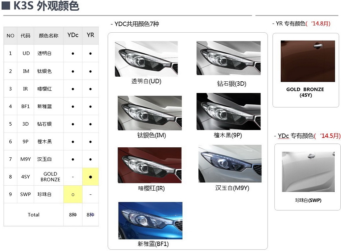
Task: Click the YDc column header
Action: 73,35
